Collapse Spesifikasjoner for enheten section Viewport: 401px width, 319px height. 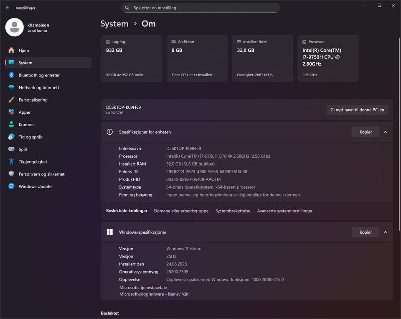pyautogui.click(x=385, y=132)
